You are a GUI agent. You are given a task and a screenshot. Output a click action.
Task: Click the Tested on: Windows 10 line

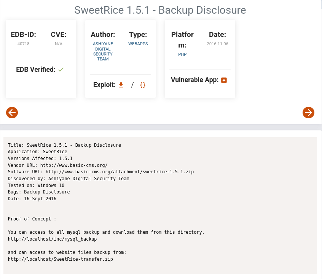point(36,185)
